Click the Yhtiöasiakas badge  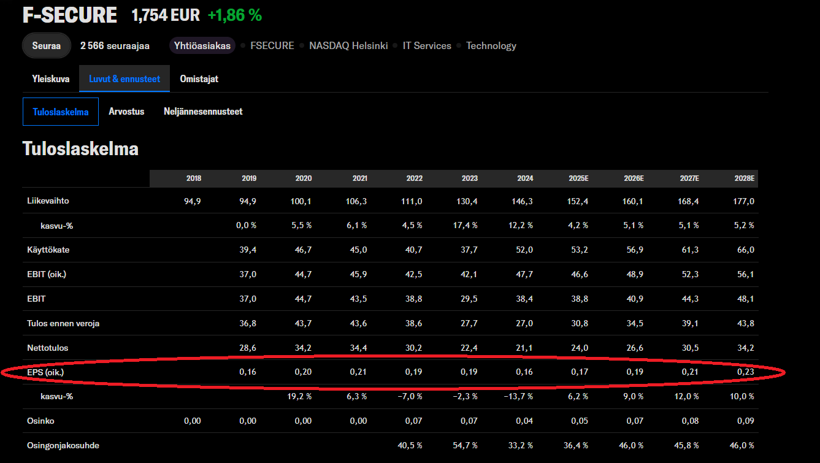click(202, 45)
